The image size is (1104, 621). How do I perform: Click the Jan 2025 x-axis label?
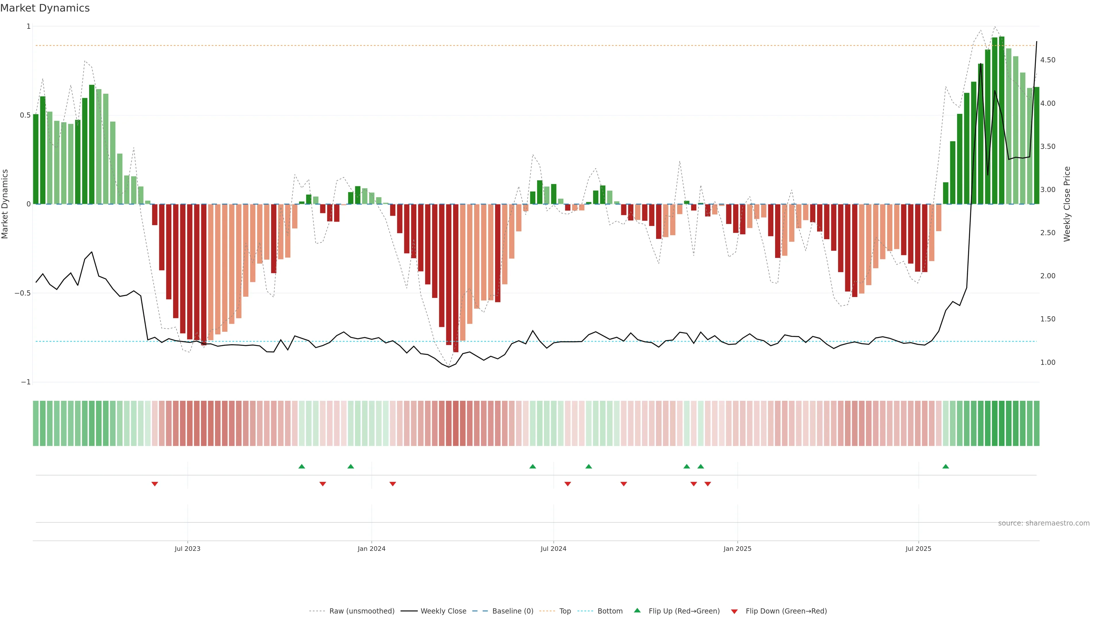[x=737, y=549]
